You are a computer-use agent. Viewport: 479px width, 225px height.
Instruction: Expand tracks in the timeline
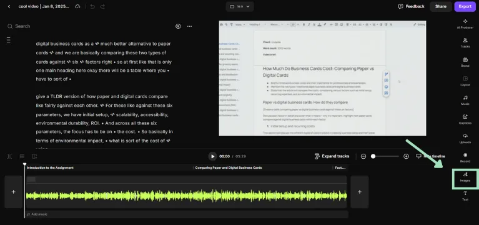pyautogui.click(x=332, y=156)
